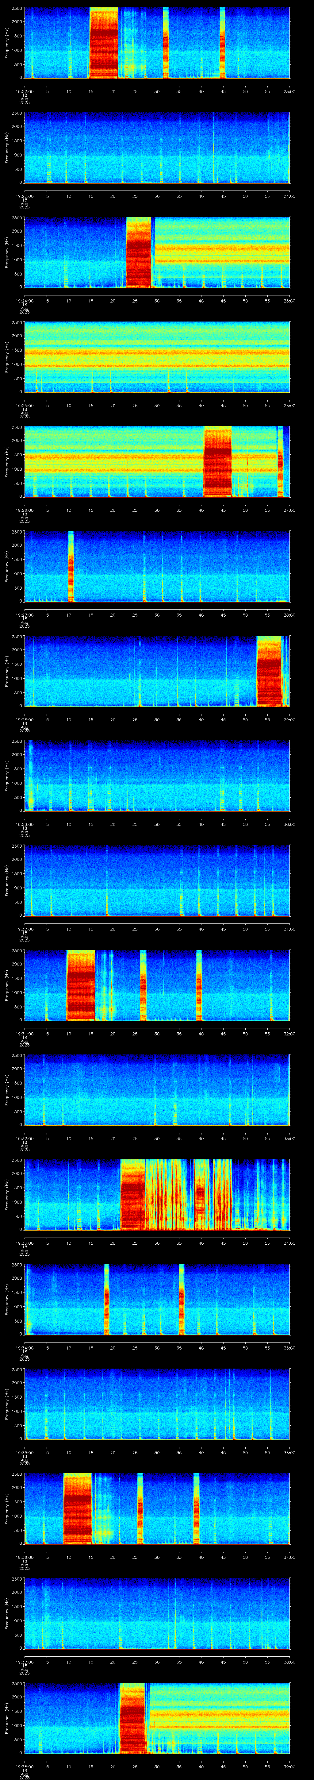The image size is (314, 1780).
Task: Click the 19:31:00 start time label
Action: 24,1034
